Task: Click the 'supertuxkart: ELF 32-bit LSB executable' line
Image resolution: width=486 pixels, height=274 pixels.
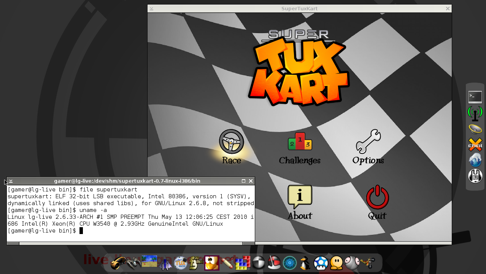Action: click(129, 196)
